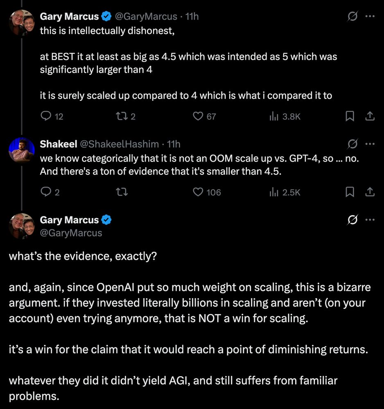Like Shakeel's reply
The image size is (384, 409).
coord(198,192)
